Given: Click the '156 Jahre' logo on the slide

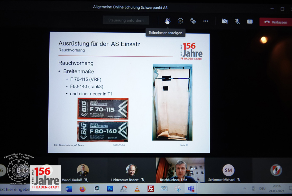Looking at the screenshot, I should coord(191,51).
